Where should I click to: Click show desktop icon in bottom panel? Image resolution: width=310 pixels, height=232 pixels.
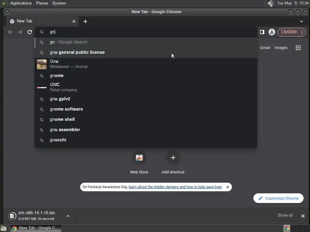tap(4, 228)
